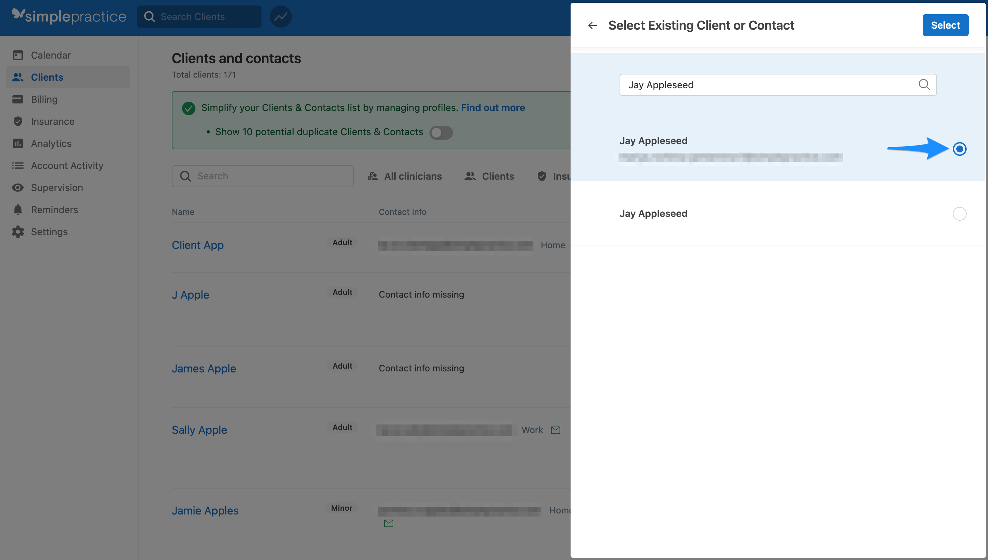Open Analytics via its bar-chart icon

(x=18, y=143)
